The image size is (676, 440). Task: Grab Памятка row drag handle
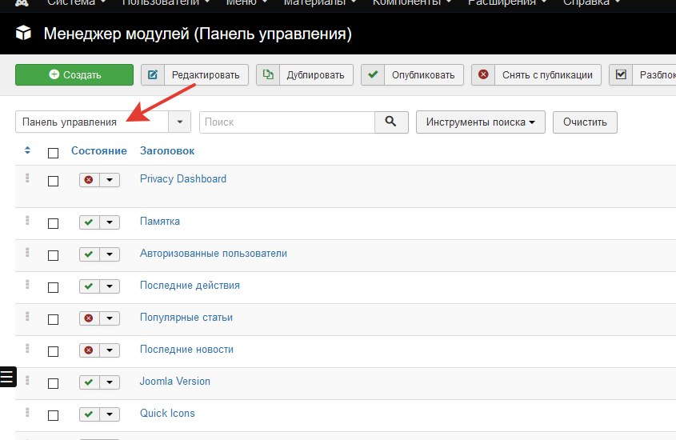(27, 220)
